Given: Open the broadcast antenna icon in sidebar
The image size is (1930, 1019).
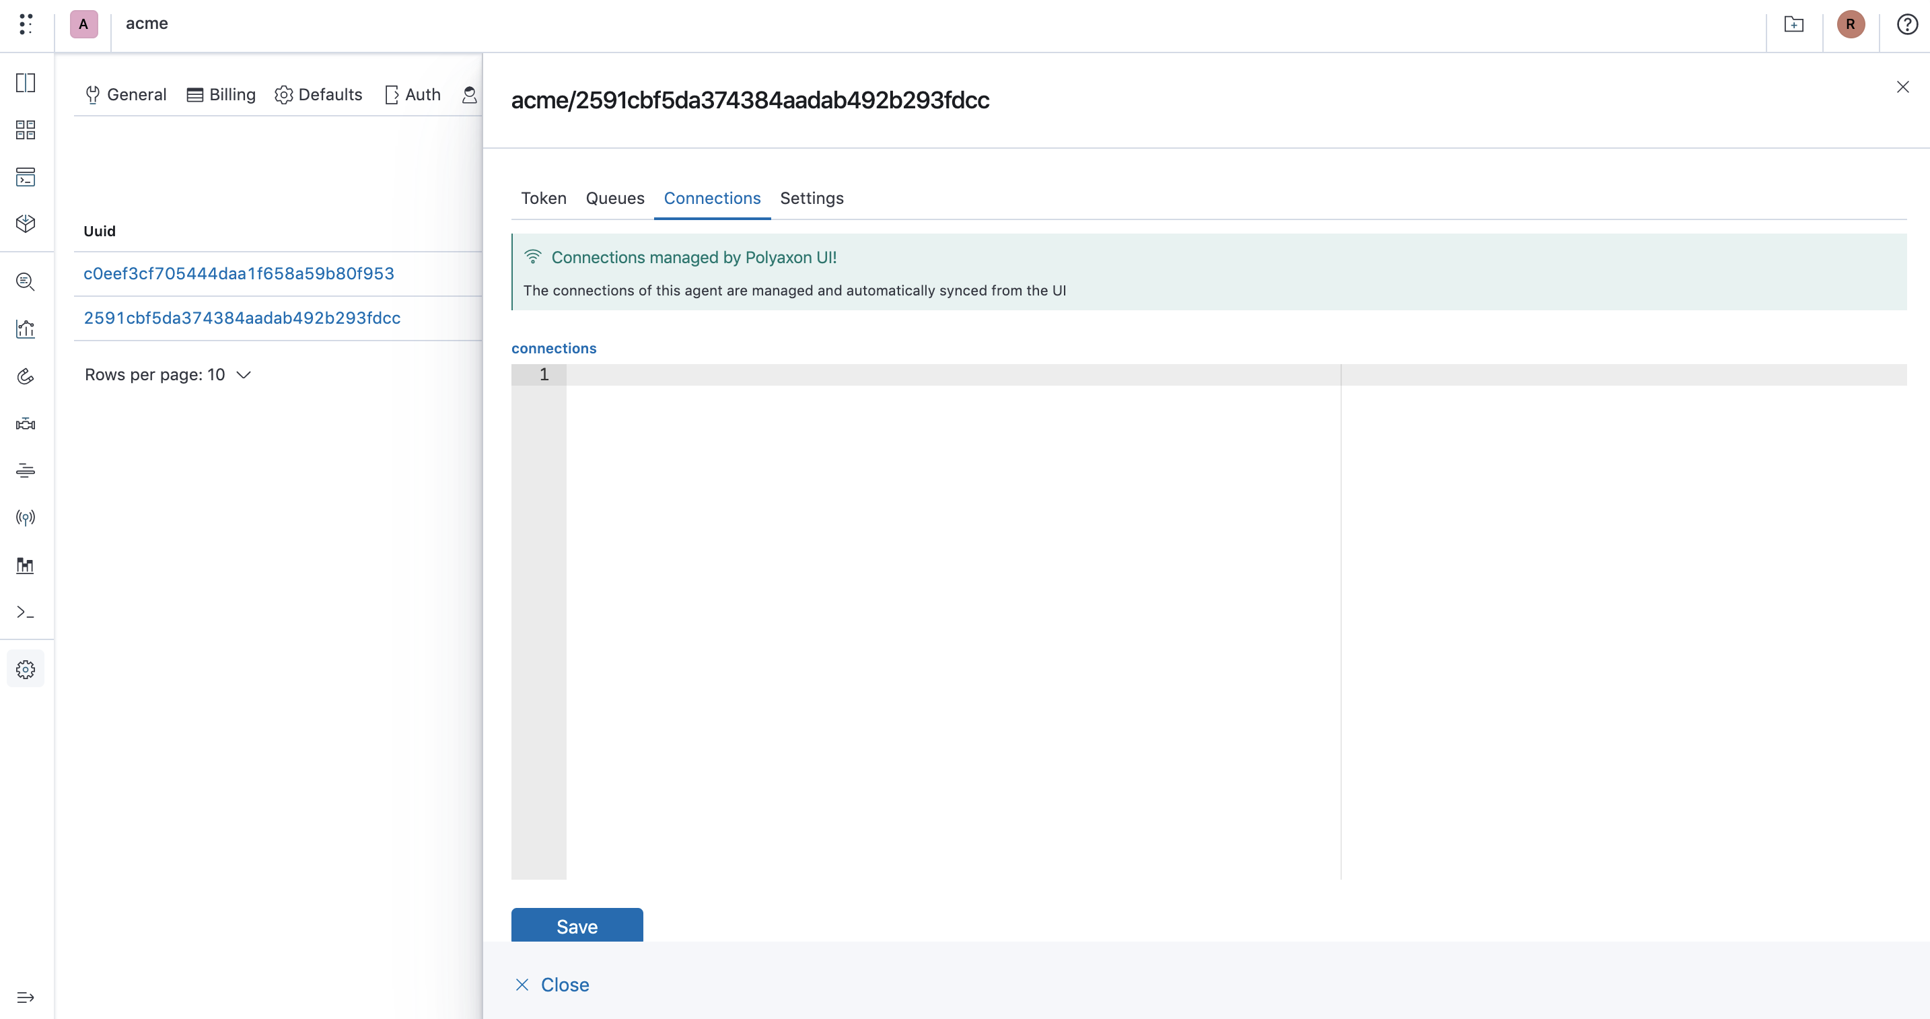Looking at the screenshot, I should click(26, 518).
